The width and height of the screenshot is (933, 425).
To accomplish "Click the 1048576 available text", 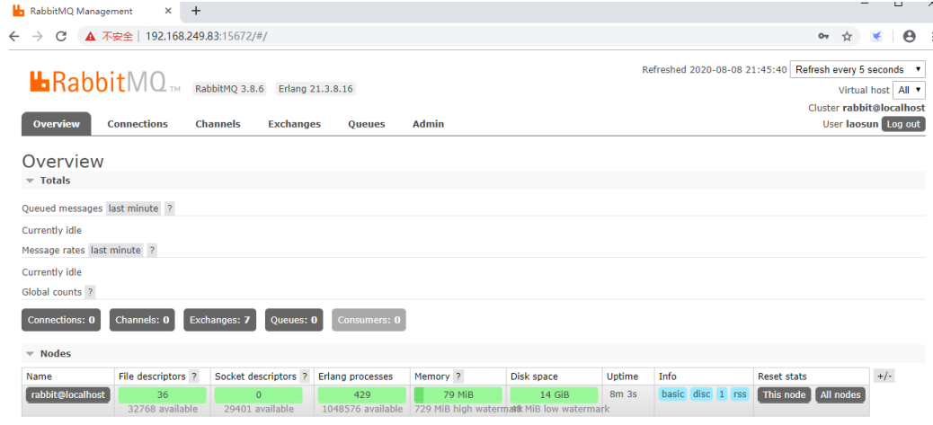I will tap(361, 409).
